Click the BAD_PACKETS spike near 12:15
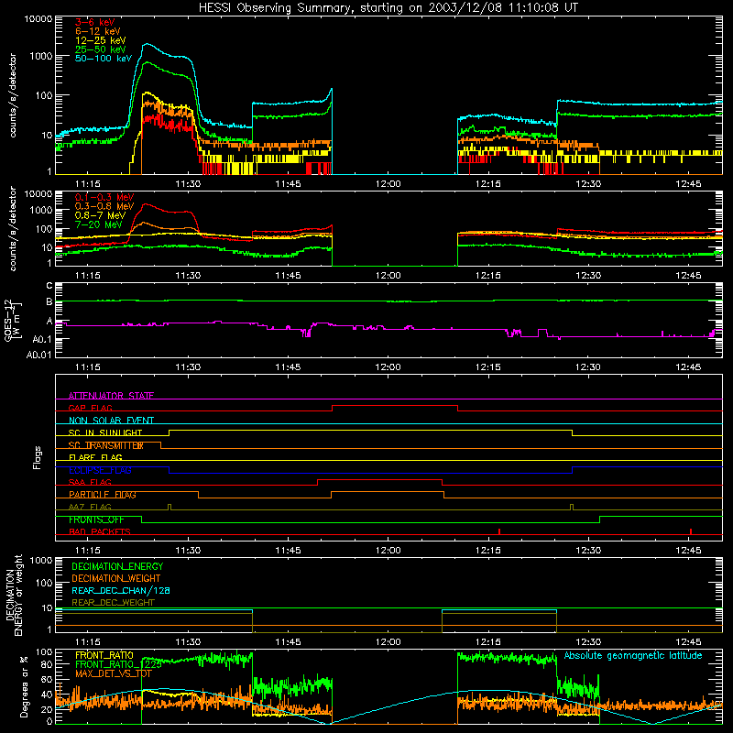Screen dimensions: 733x733 pos(499,531)
